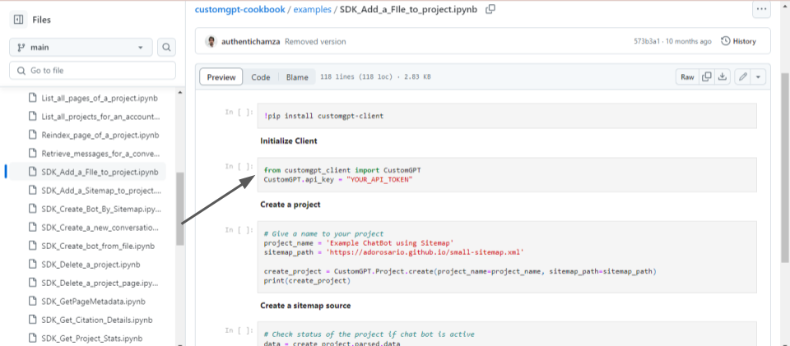
Task: Go to customgpt-cookbook breadcrumb link
Action: click(x=239, y=10)
